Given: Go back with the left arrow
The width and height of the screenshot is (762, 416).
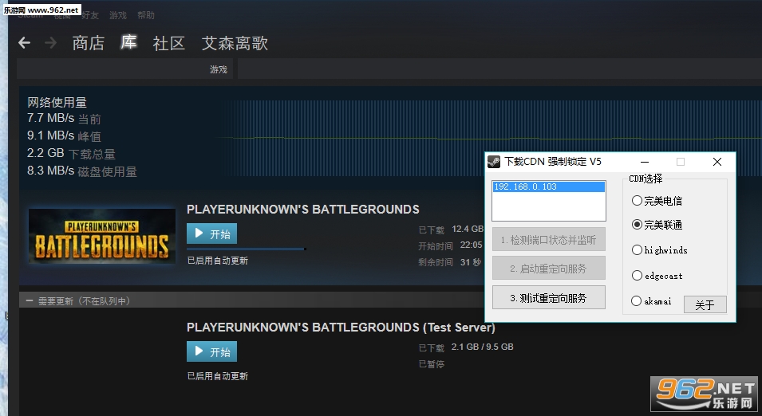Looking at the screenshot, I should (x=24, y=43).
